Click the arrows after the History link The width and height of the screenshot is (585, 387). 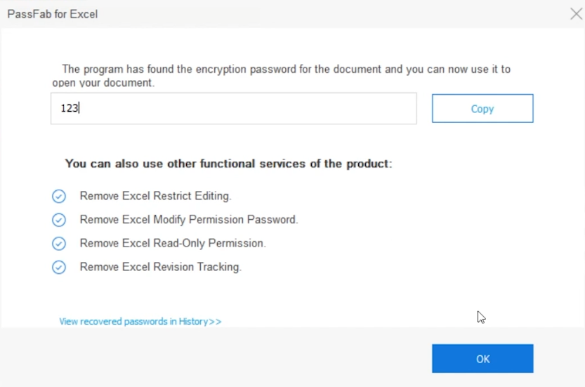pos(215,322)
